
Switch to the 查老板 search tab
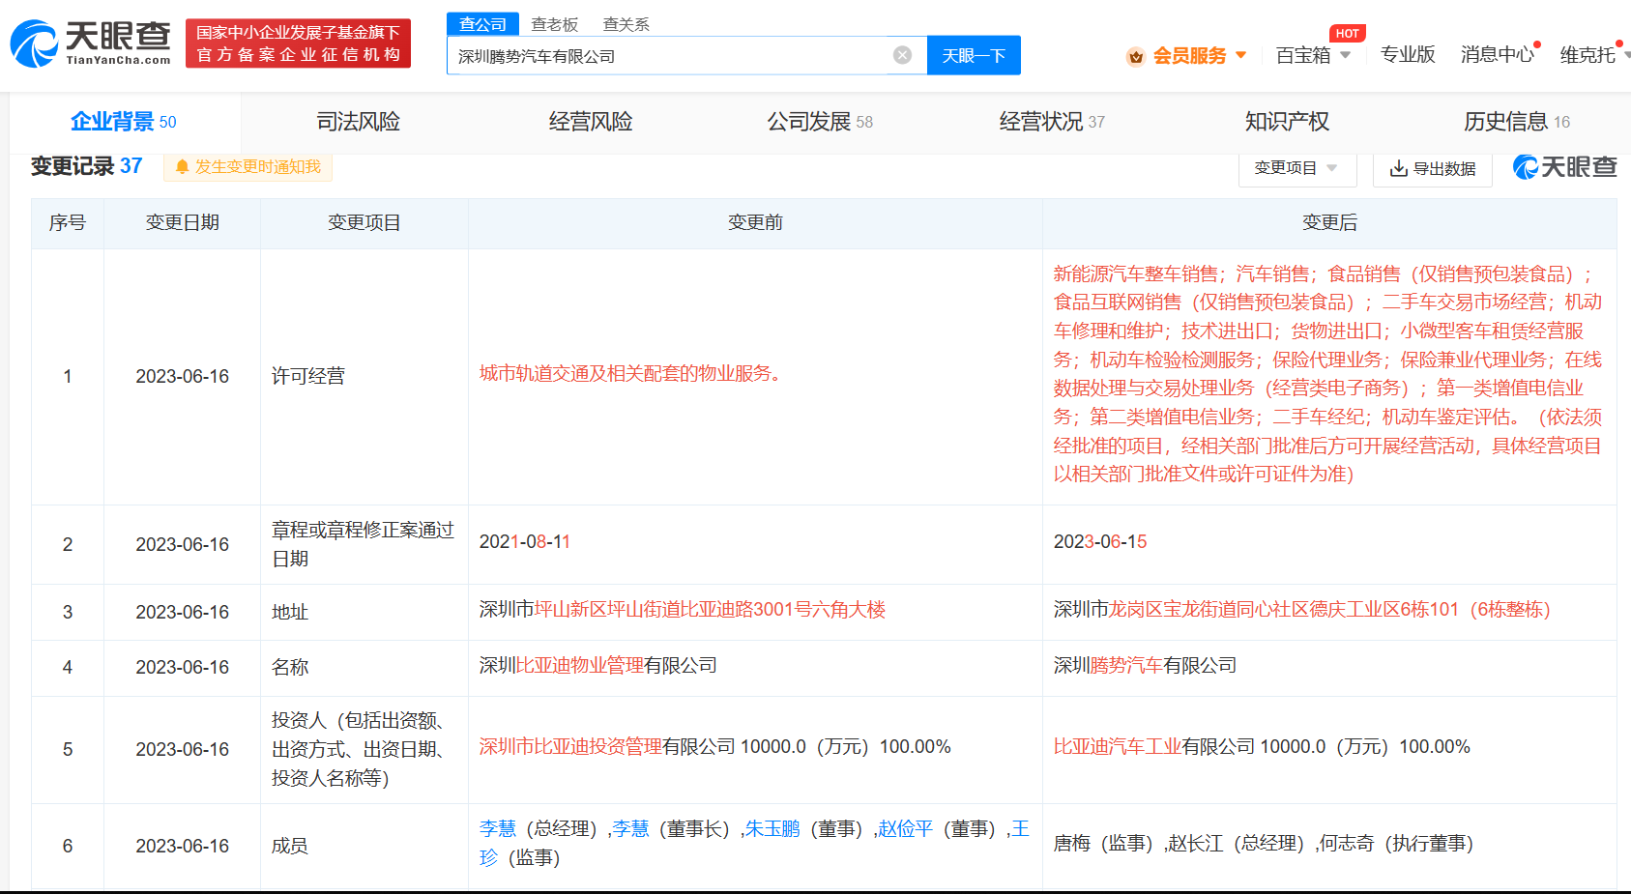coord(555,24)
